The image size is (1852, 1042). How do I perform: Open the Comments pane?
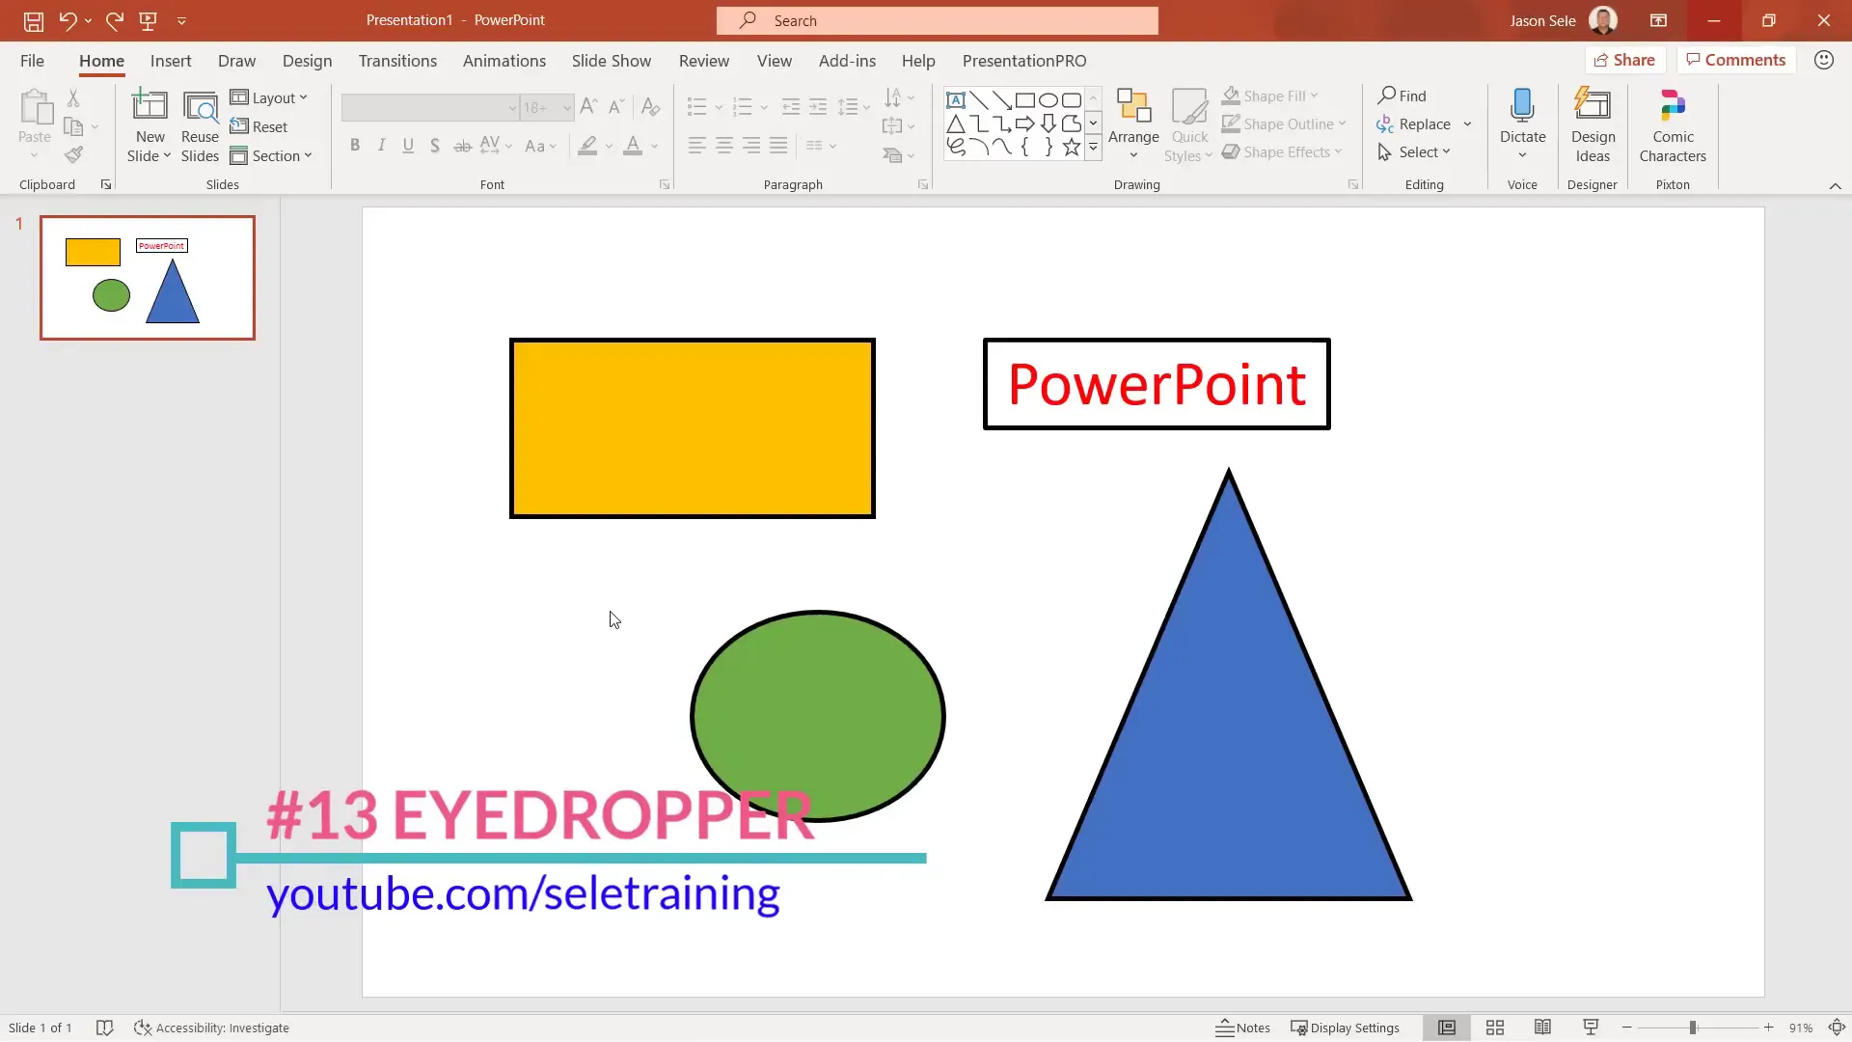tap(1735, 59)
